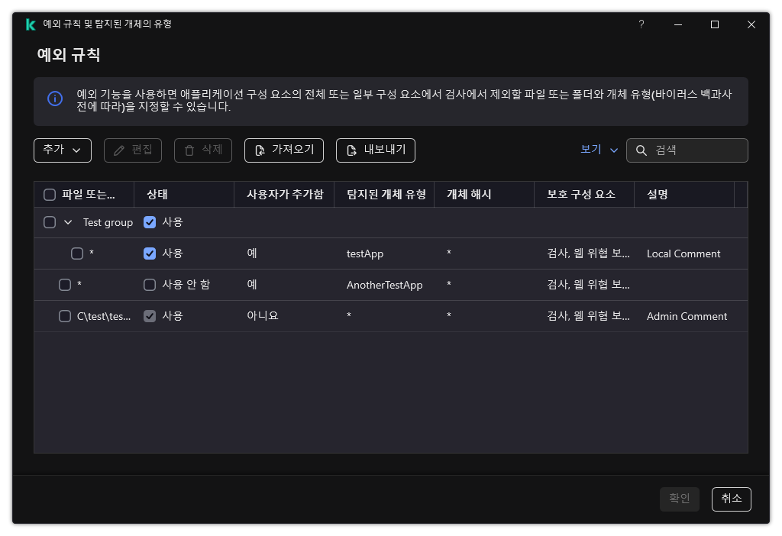Collapse the Test group chevron
The image size is (782, 536).
pyautogui.click(x=66, y=222)
